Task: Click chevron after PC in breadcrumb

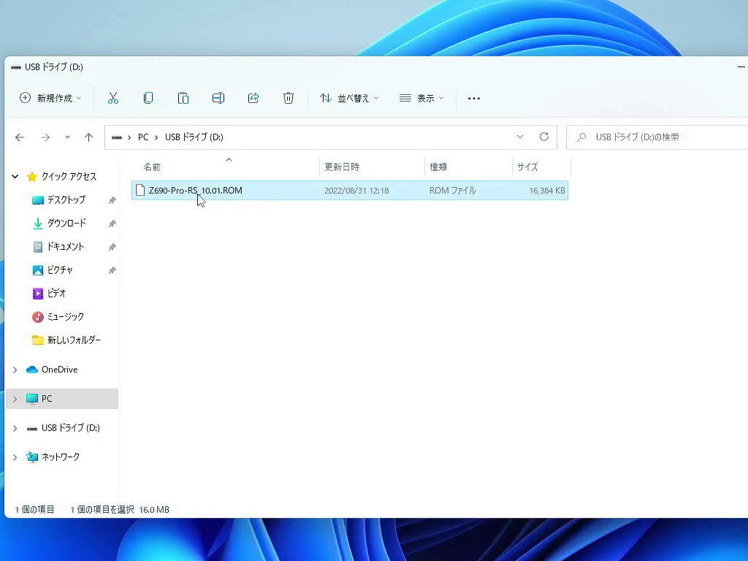Action: [156, 137]
